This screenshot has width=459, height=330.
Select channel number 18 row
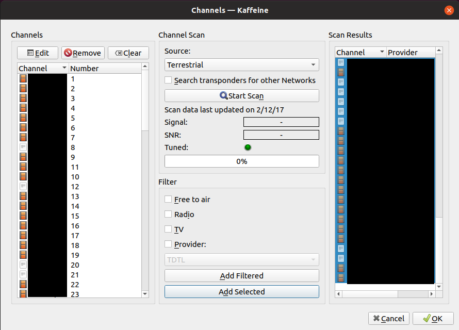[x=79, y=245]
